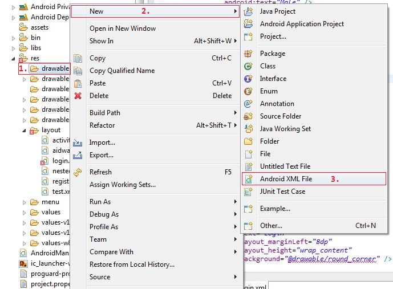Image resolution: width=393 pixels, height=289 pixels.
Task: Expand the menu folder in tree
Action: [x=24, y=202]
